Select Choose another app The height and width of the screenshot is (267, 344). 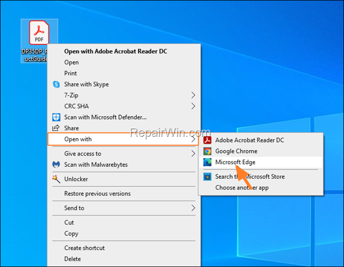[261, 188]
